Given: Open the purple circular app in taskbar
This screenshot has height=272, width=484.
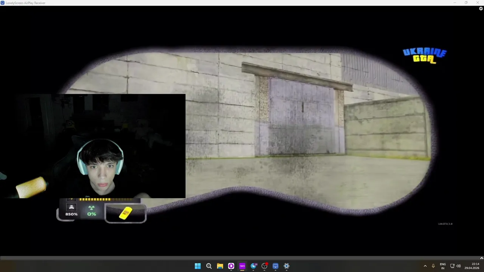Looking at the screenshot, I should (231, 266).
